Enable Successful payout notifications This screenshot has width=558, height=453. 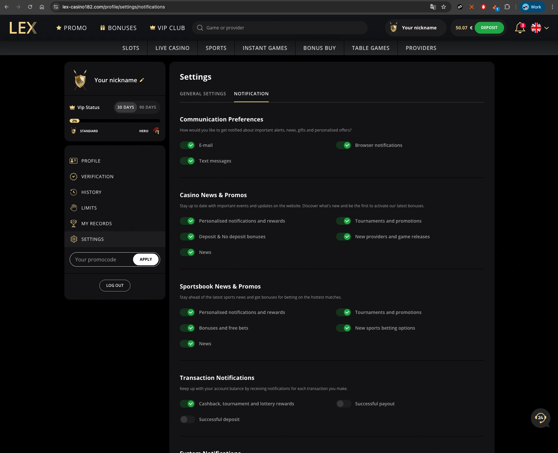point(344,404)
